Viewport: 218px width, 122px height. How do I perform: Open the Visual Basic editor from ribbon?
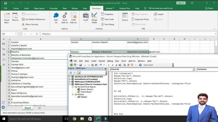[6, 18]
